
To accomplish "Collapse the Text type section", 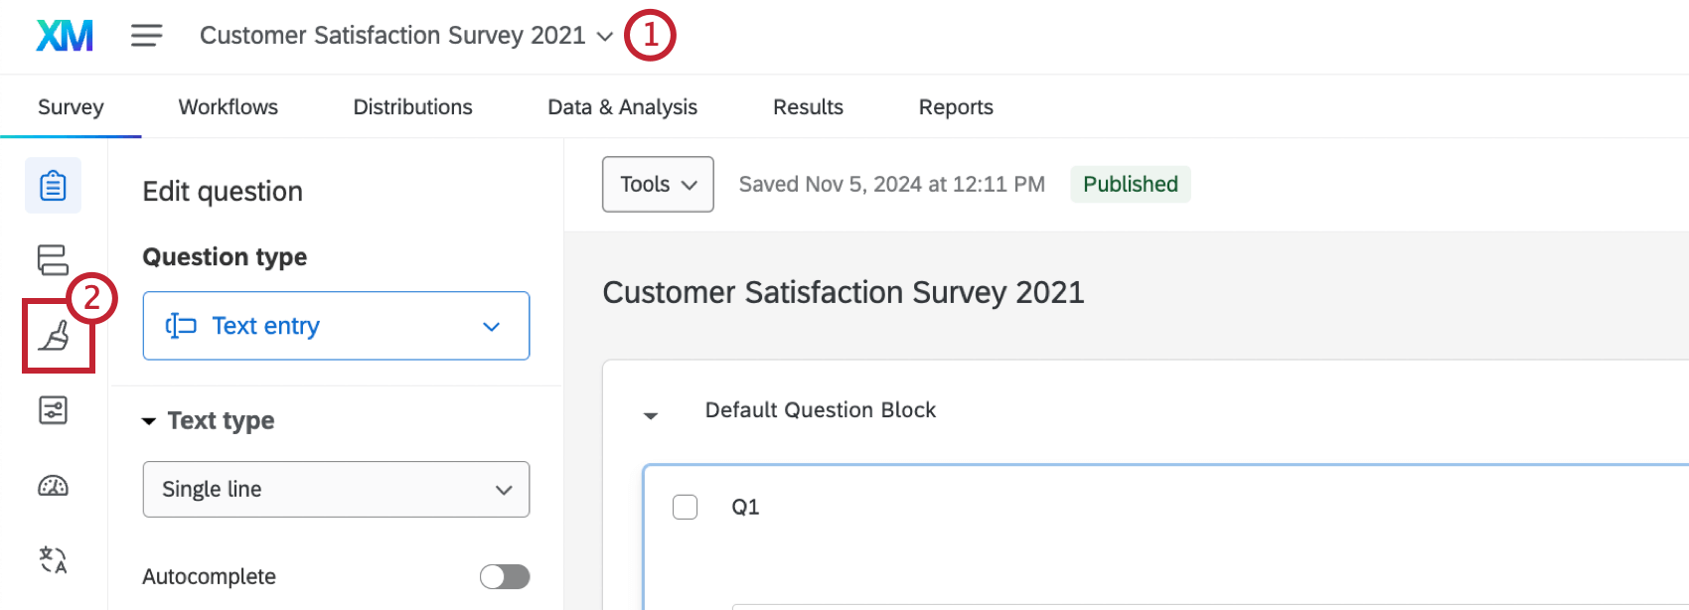I will [x=149, y=421].
